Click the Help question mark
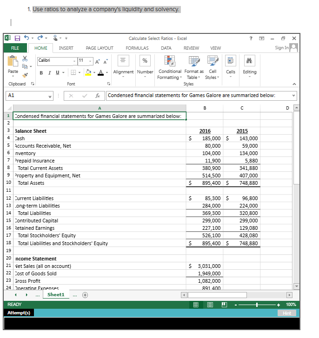 [251, 38]
